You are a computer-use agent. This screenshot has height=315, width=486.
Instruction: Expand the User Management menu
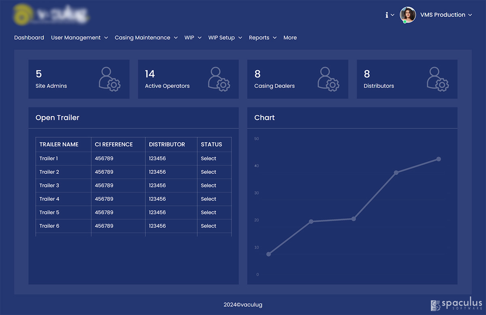[79, 38]
